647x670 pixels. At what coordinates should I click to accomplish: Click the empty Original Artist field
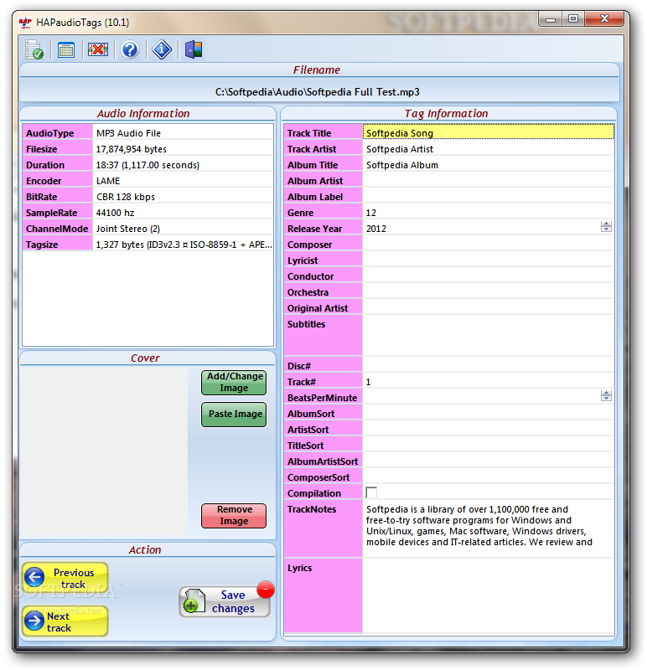click(x=488, y=307)
